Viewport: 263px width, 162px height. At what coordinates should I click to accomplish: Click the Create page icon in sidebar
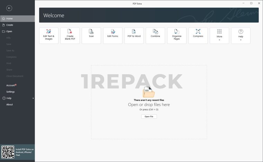3,25
